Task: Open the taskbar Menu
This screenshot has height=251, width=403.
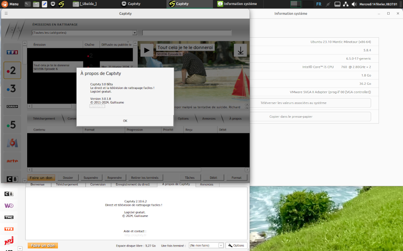Action: click(x=11, y=4)
